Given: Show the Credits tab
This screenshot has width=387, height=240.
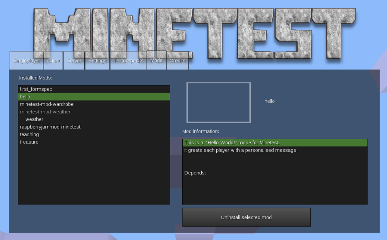Looking at the screenshot, I should (178, 61).
